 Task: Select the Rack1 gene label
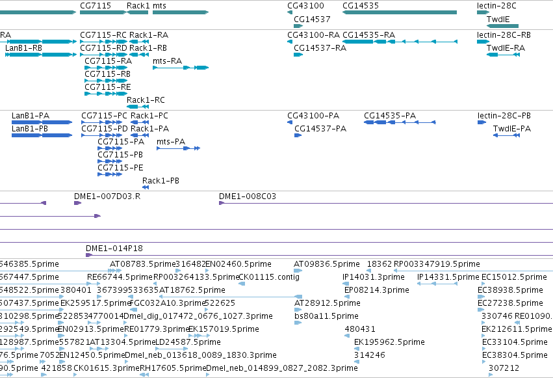[x=138, y=6]
